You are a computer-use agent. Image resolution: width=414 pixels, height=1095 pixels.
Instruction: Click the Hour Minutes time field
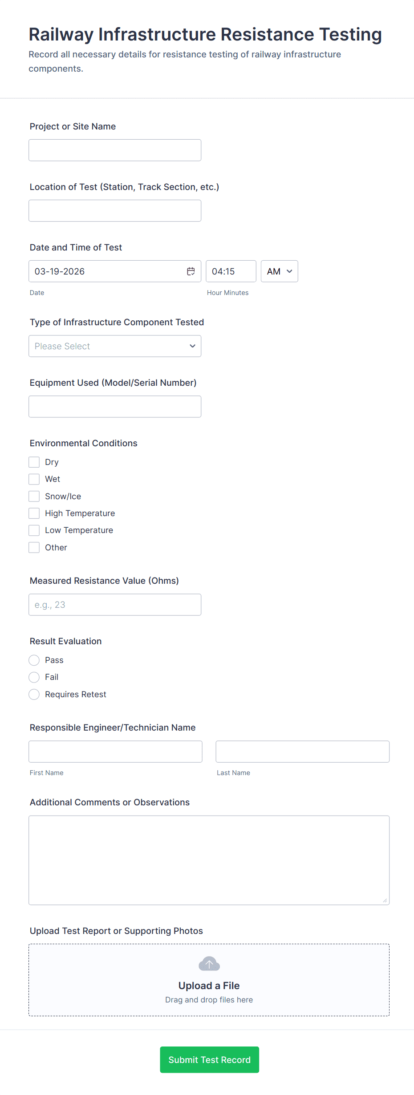click(231, 271)
